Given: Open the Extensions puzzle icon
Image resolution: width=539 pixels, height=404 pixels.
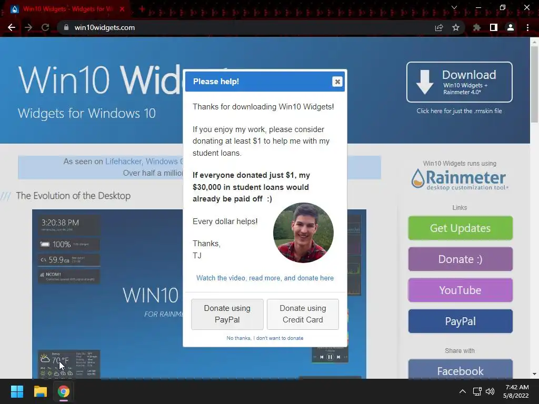Looking at the screenshot, I should click(x=477, y=27).
